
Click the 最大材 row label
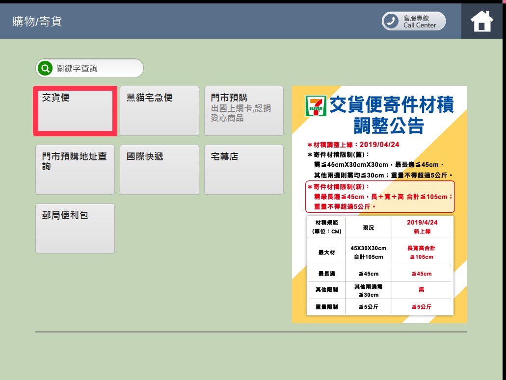[326, 253]
